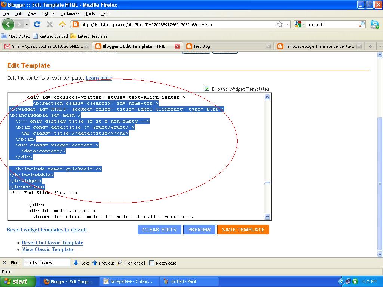Click Revert widget templates to default link

[x=47, y=230]
